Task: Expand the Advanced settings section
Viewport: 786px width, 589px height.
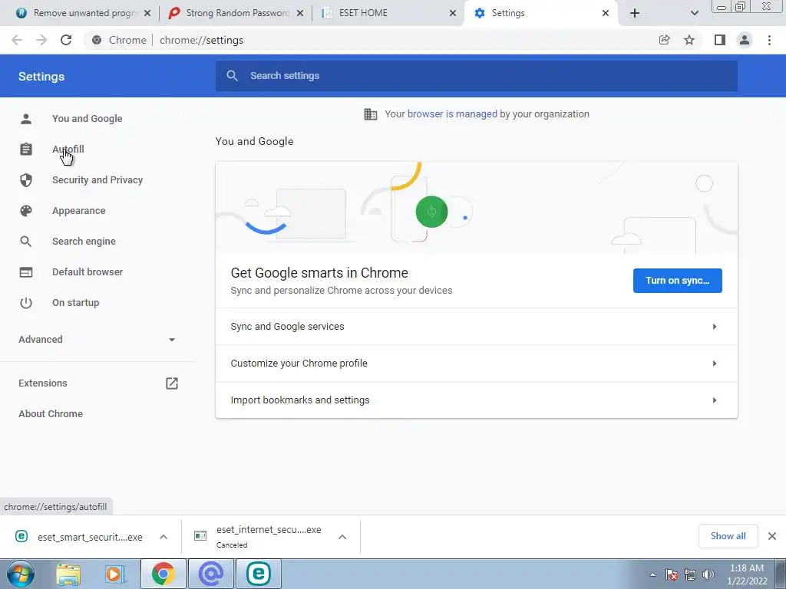Action: (97, 340)
